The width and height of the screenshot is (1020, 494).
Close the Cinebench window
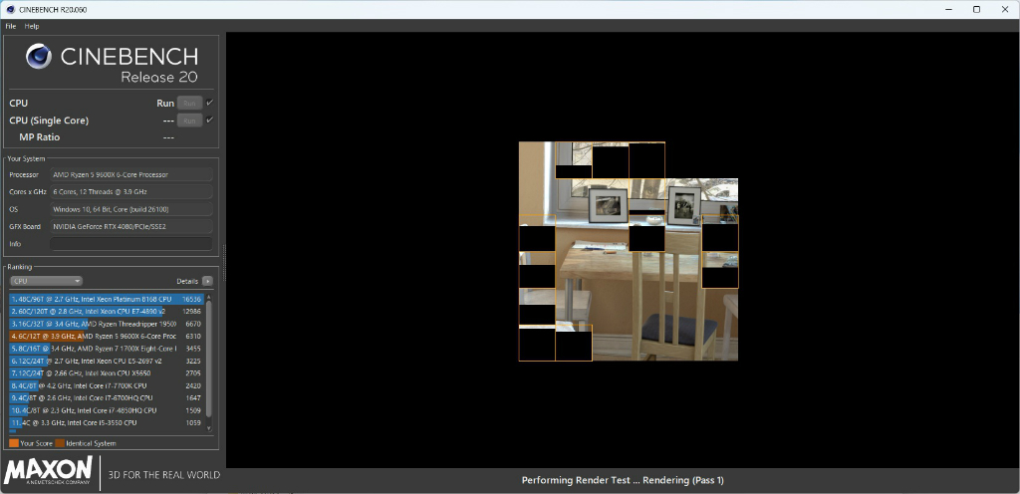pyautogui.click(x=1004, y=9)
